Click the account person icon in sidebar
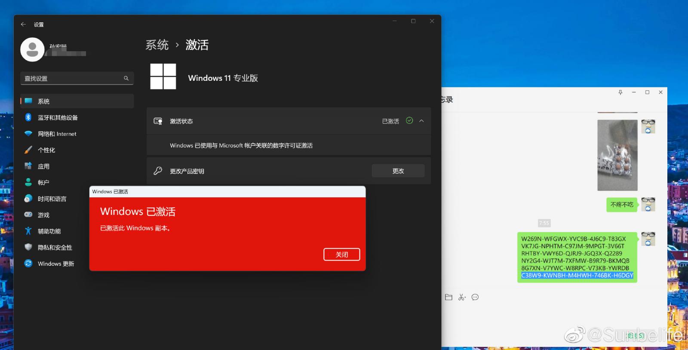The width and height of the screenshot is (688, 350). (28, 182)
